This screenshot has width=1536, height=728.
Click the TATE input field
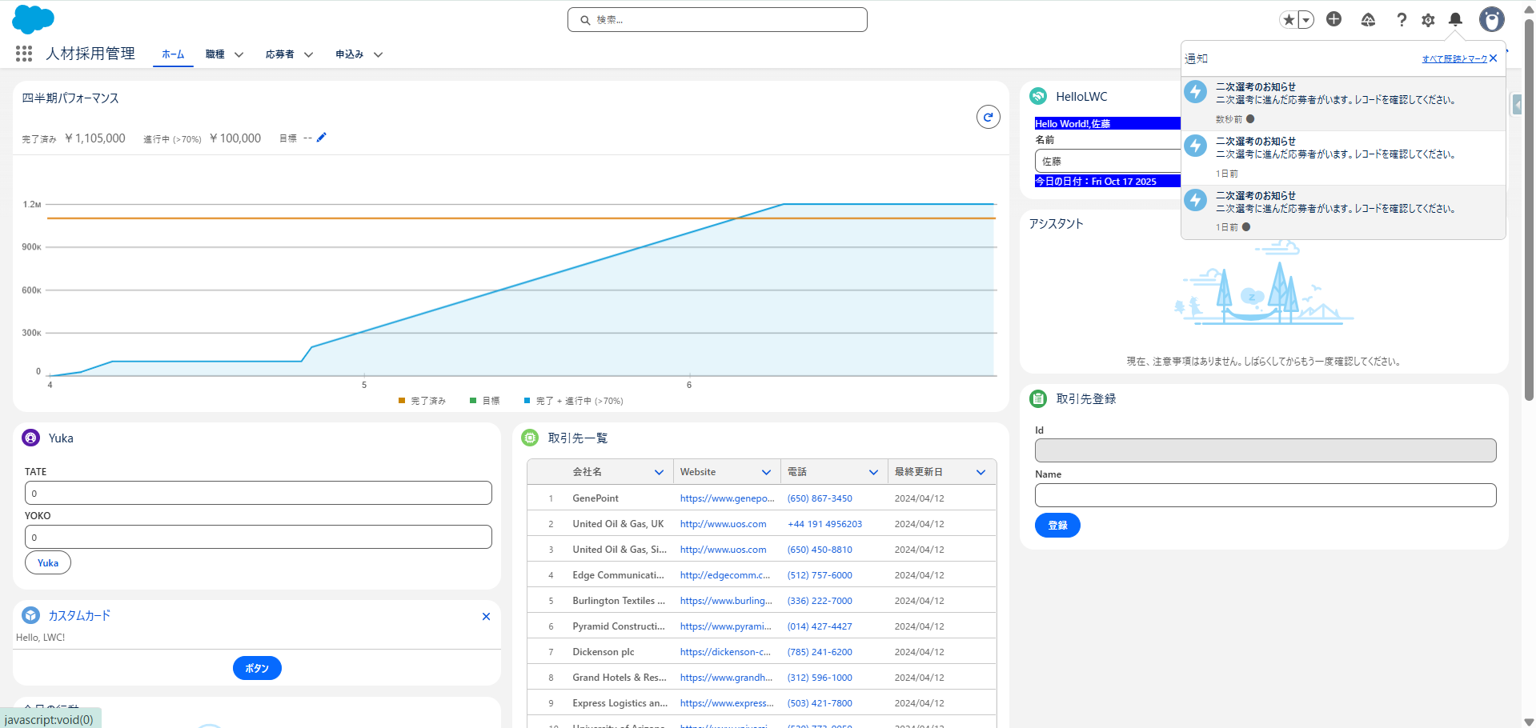pyautogui.click(x=258, y=493)
